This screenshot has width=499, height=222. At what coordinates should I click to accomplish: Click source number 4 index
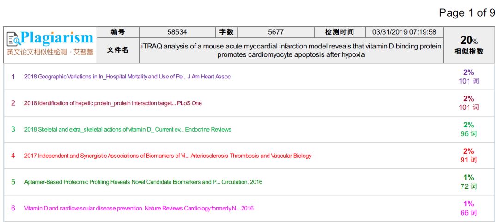[13, 156]
